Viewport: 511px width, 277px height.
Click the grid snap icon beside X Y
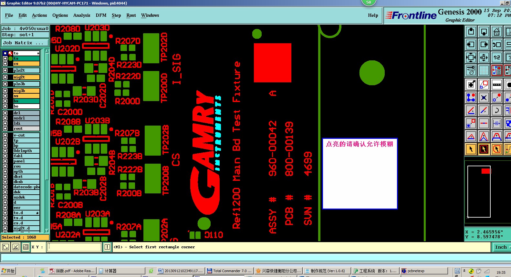point(26,247)
